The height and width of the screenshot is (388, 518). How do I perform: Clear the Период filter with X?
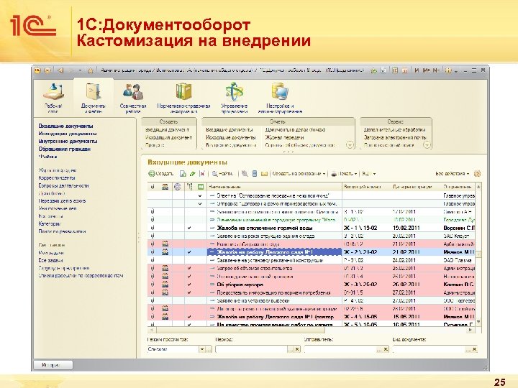[x=297, y=349]
